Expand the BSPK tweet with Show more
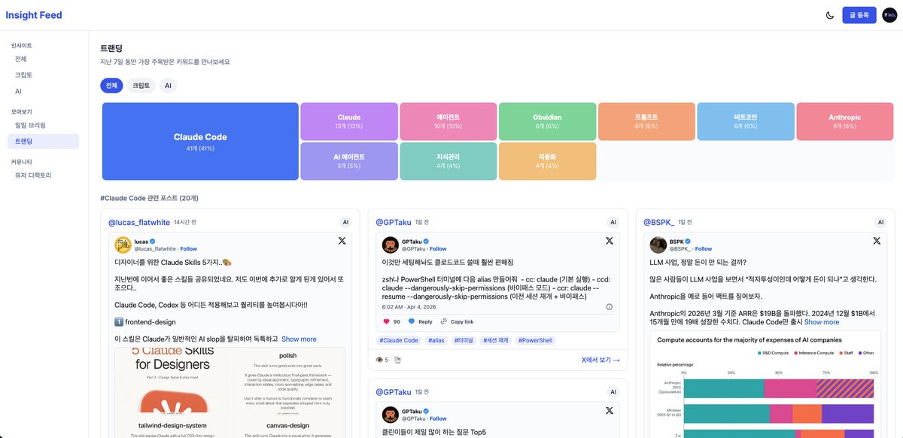The width and height of the screenshot is (903, 438). [x=822, y=322]
